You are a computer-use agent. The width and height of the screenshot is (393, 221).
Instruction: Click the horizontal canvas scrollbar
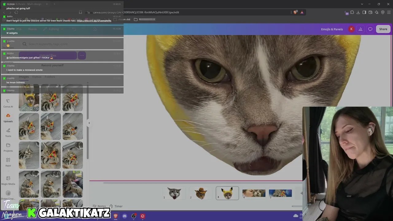pos(203,183)
